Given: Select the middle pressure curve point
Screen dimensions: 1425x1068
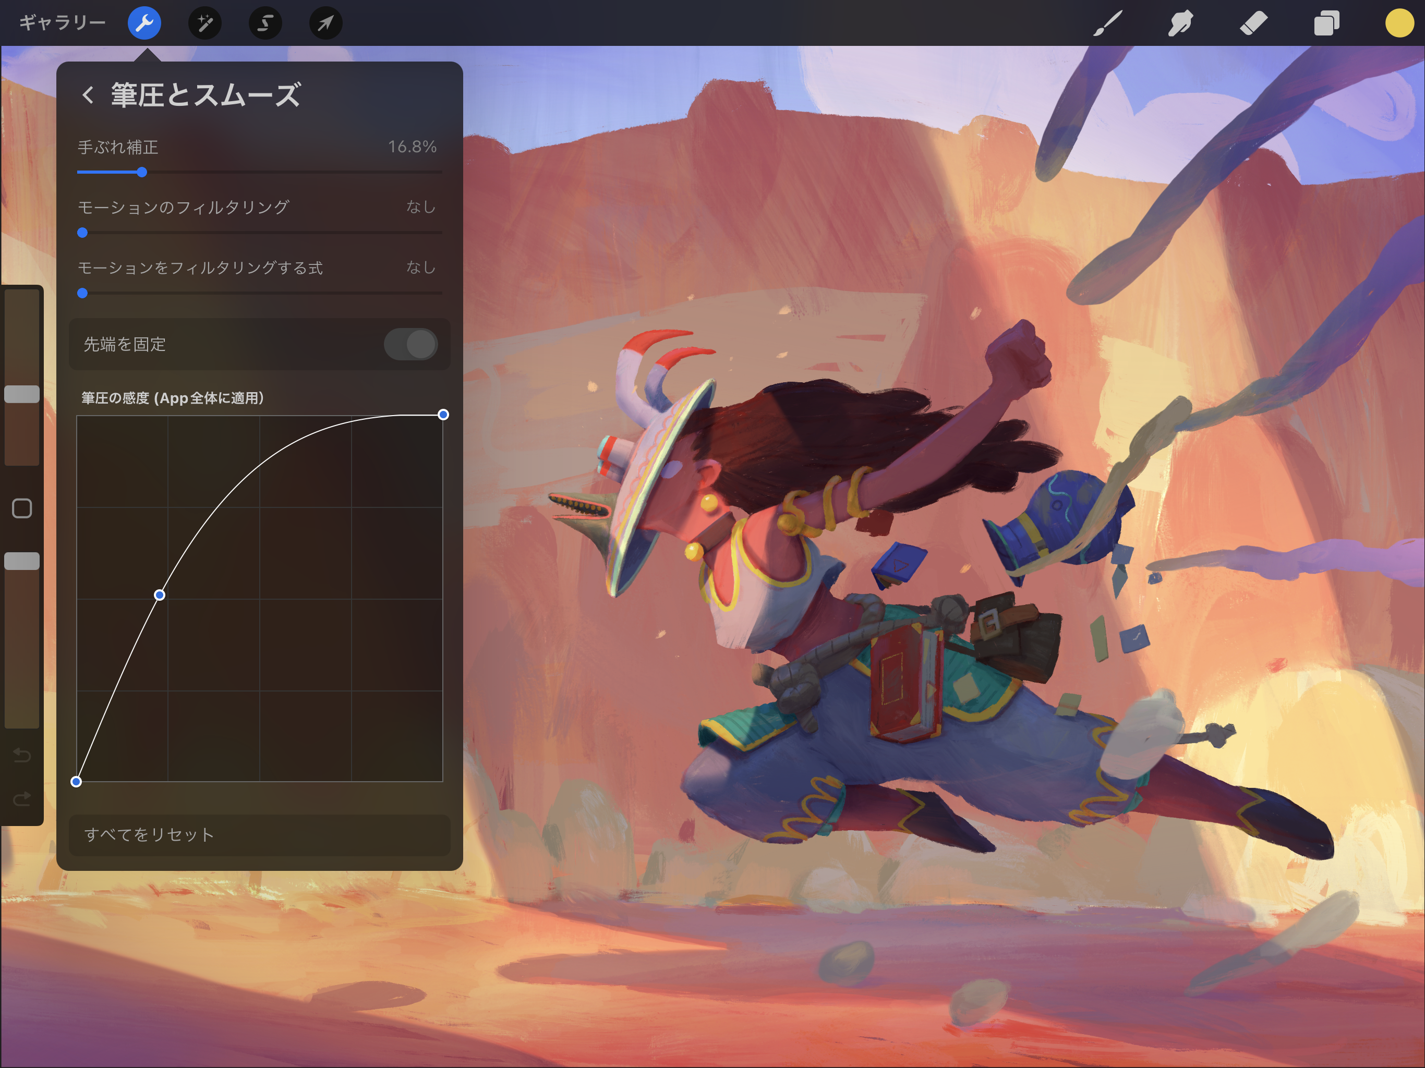Looking at the screenshot, I should (x=159, y=594).
